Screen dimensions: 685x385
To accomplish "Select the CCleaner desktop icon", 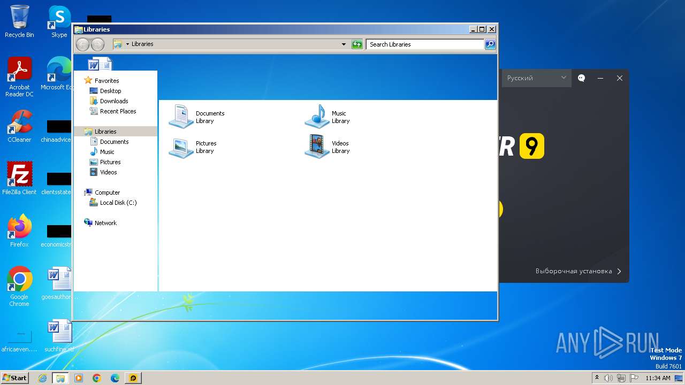I will click(19, 126).
